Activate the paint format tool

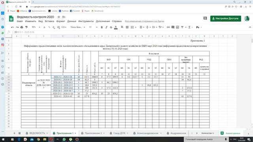click(26, 27)
